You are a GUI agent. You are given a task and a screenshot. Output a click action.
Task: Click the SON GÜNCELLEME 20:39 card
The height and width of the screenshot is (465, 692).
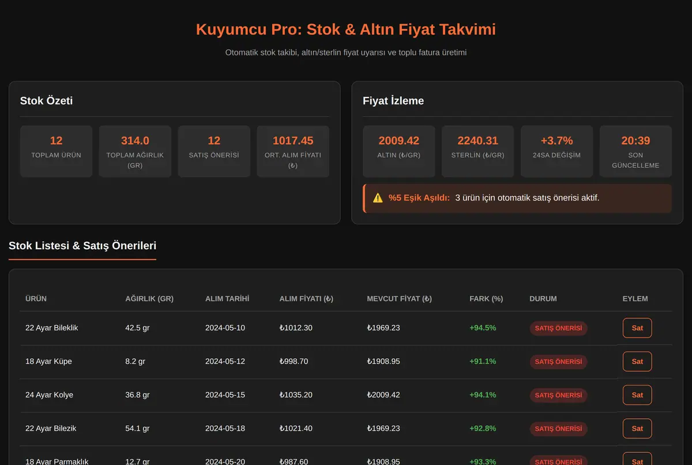click(x=635, y=151)
